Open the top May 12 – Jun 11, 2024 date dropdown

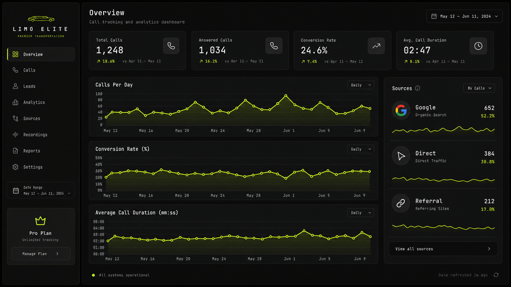tap(464, 16)
